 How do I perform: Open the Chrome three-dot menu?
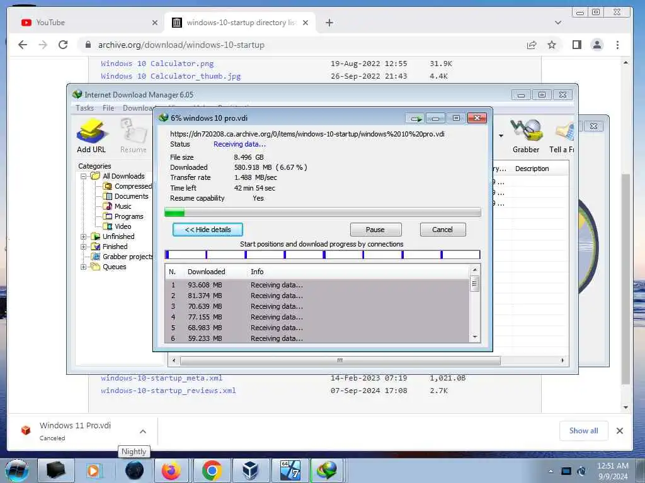[x=617, y=45]
